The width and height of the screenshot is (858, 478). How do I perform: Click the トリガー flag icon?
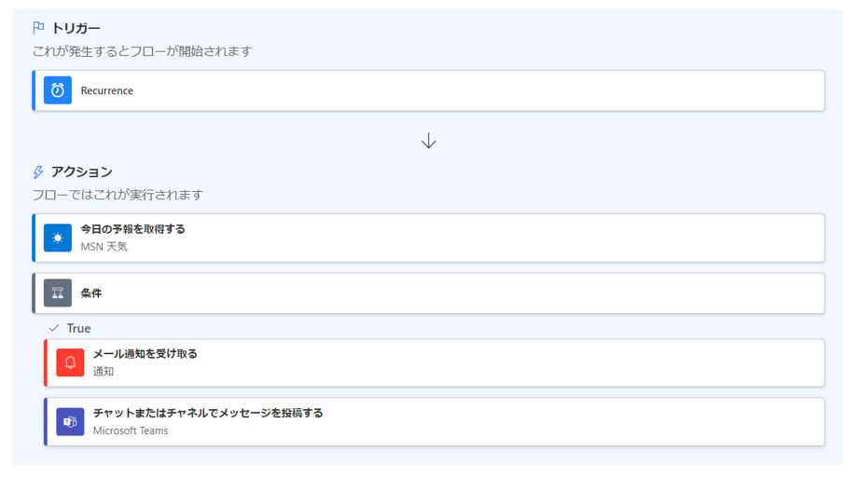38,27
